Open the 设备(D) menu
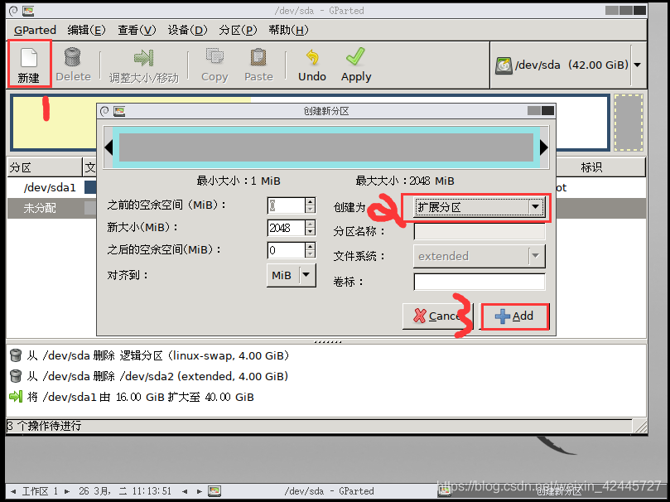The width and height of the screenshot is (670, 502). coord(186,29)
